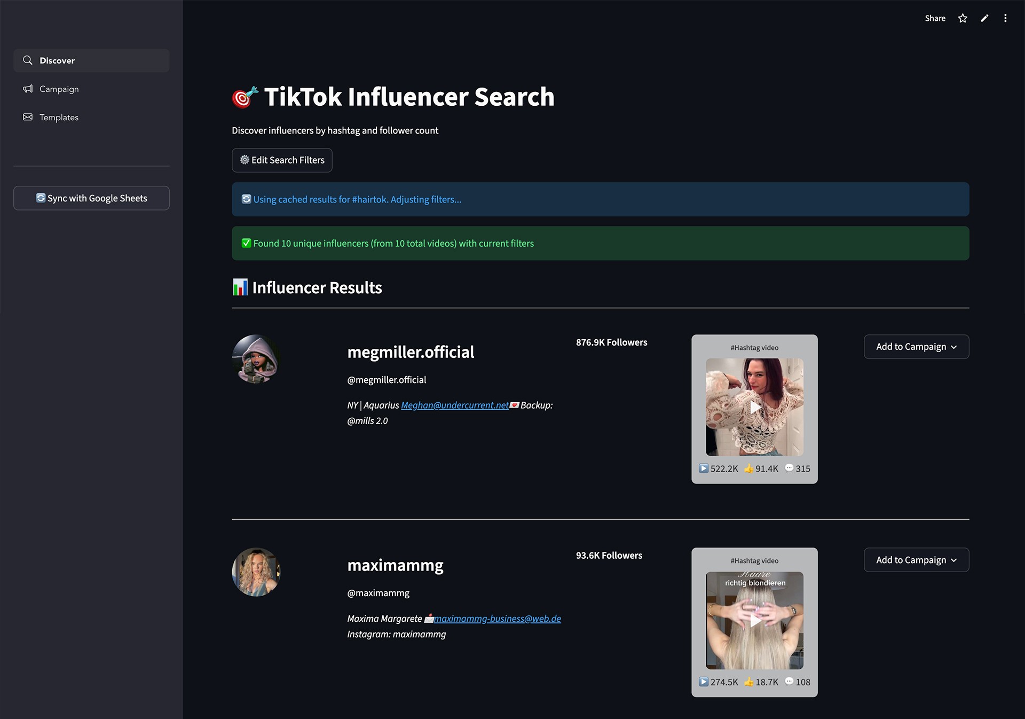1025x719 pixels.
Task: Click the pencil edit icon
Action: [x=984, y=18]
